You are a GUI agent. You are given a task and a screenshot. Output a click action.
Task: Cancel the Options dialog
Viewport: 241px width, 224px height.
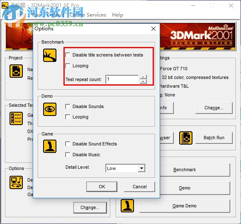139,187
